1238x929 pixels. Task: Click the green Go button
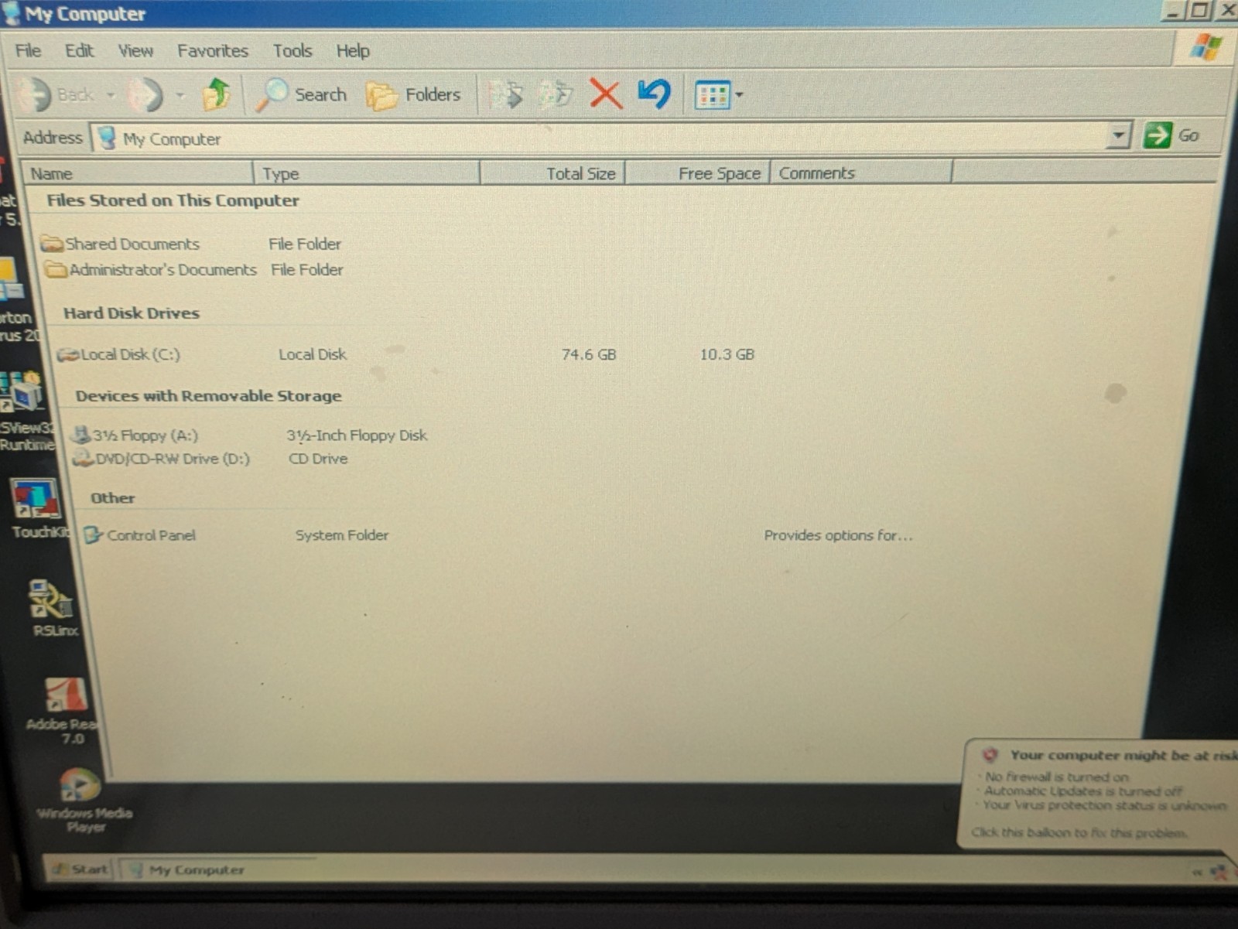[1171, 135]
